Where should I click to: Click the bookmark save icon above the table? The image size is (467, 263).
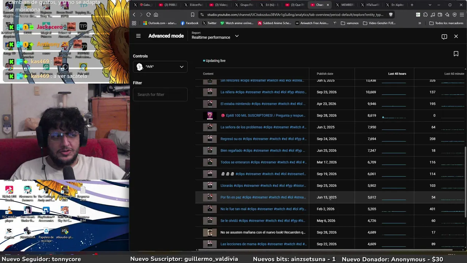tap(456, 54)
